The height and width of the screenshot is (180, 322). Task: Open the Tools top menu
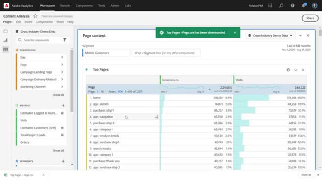101,6
